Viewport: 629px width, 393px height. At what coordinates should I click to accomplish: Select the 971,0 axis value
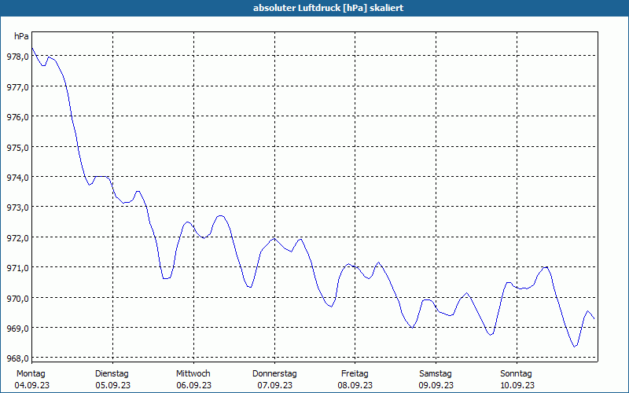(x=18, y=268)
